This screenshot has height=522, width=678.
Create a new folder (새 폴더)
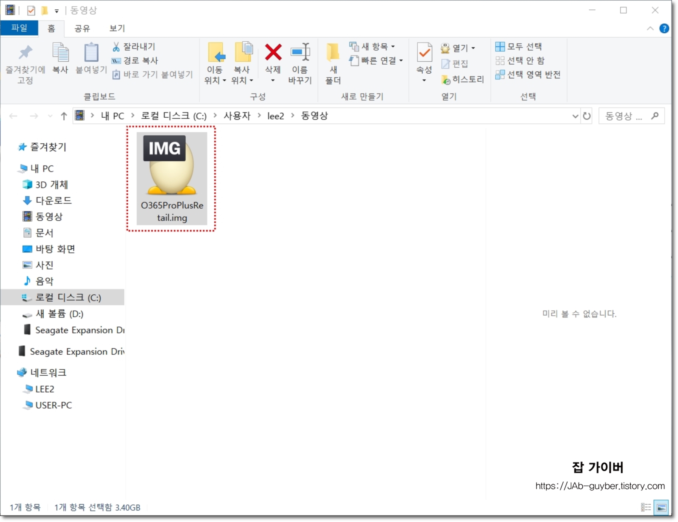coord(333,63)
